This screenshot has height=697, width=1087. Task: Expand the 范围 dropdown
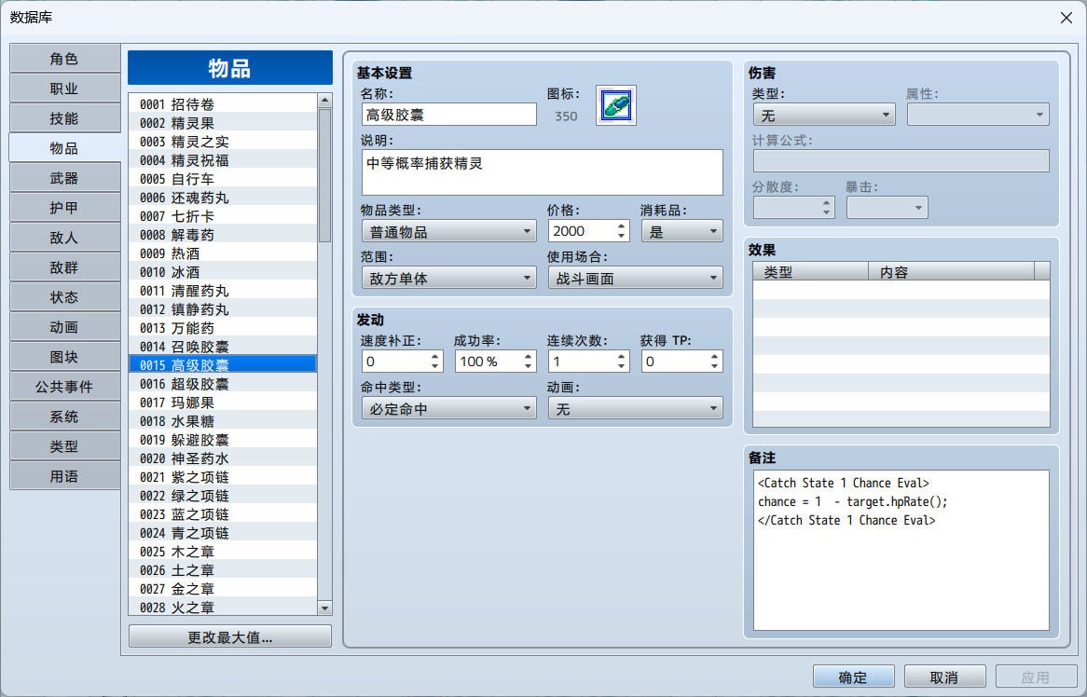449,279
